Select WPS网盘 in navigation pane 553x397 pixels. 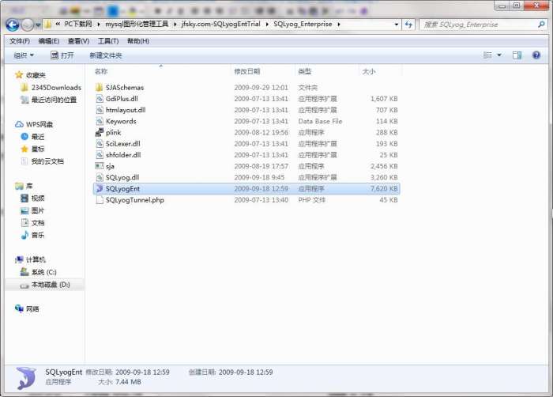point(34,124)
